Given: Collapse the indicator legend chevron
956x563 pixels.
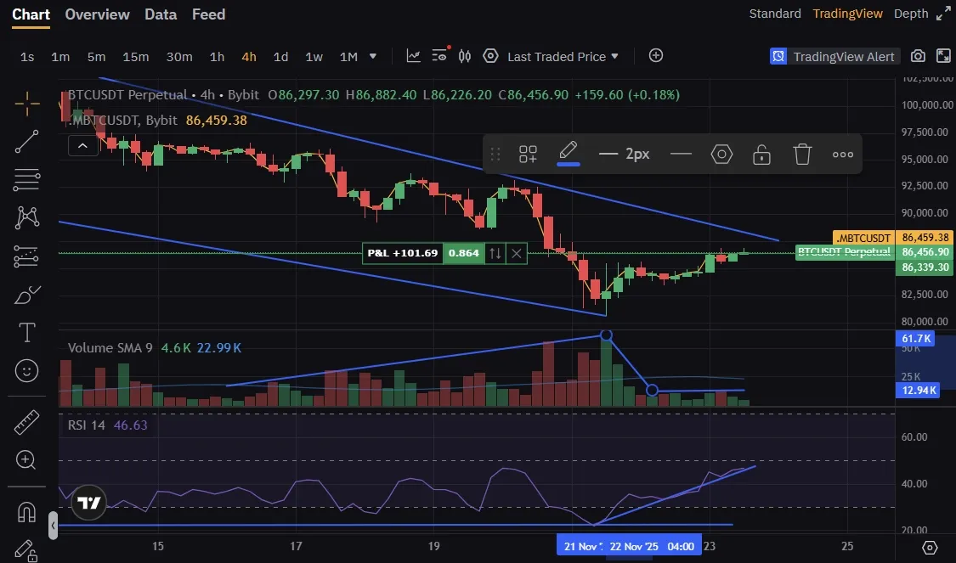Looking at the screenshot, I should tap(83, 146).
